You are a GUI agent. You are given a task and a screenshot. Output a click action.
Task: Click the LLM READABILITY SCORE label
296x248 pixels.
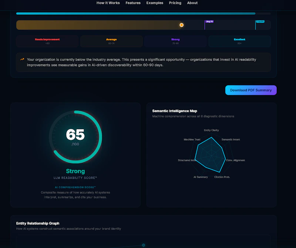click(75, 178)
